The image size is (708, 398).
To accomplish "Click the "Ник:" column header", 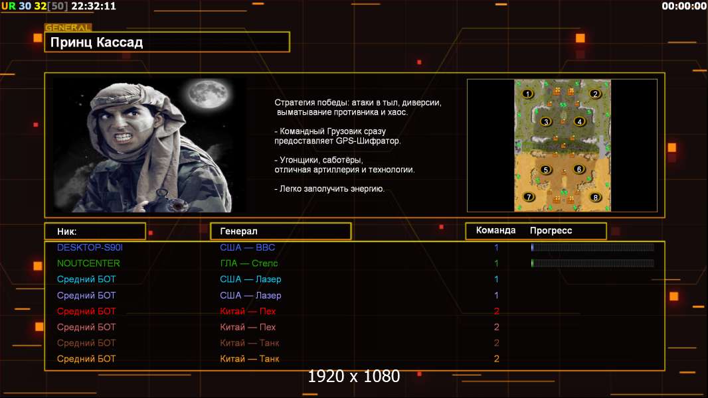I will [95, 232].
